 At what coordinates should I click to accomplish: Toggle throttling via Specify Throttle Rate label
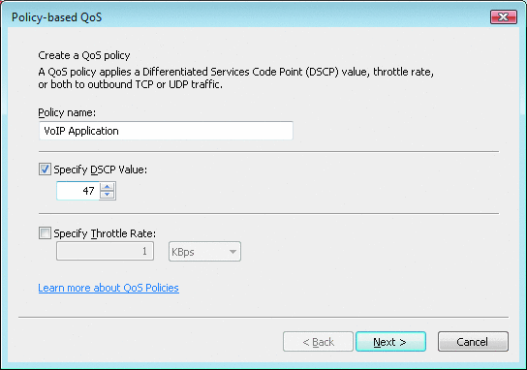click(x=105, y=233)
